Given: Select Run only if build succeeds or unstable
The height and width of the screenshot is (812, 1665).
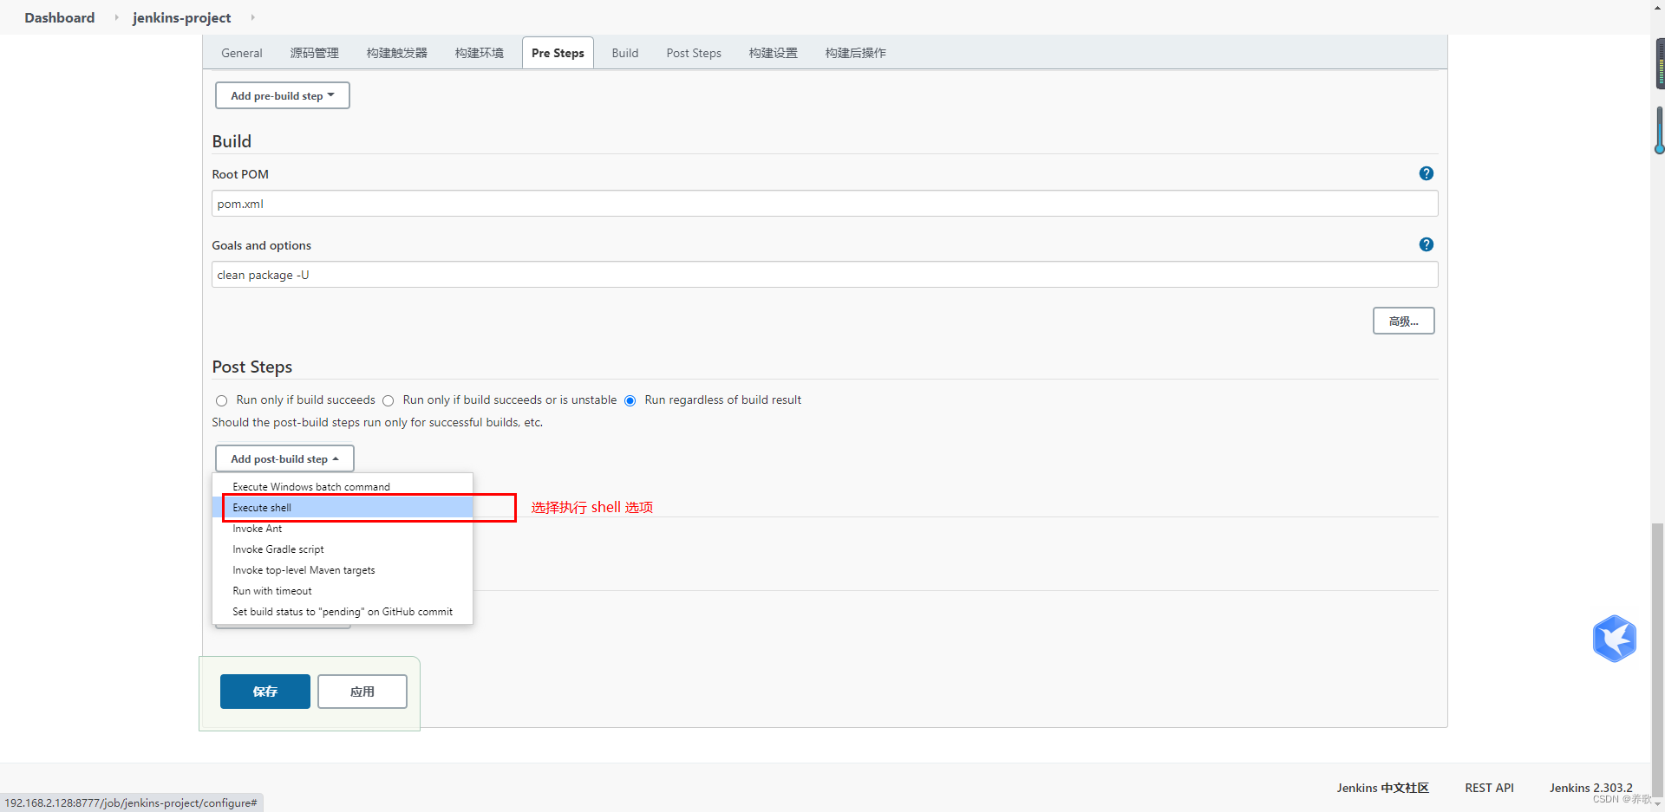Looking at the screenshot, I should [x=388, y=400].
